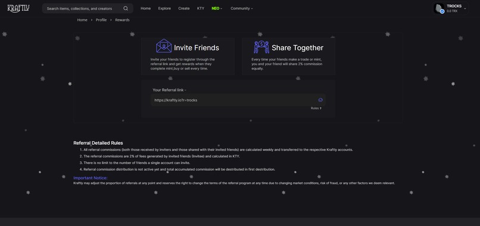Click the 'Your Referral link -' label
This screenshot has width=480, height=226.
[x=170, y=90]
